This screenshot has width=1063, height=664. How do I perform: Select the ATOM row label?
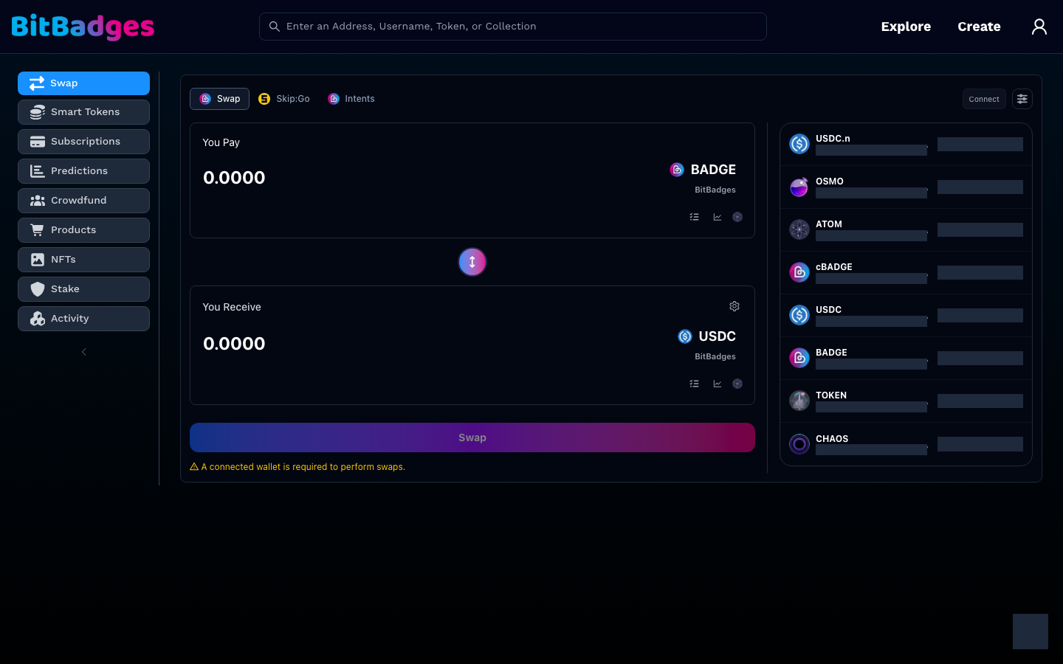pos(829,224)
